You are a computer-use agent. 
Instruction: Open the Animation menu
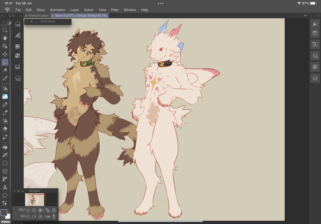tap(58, 10)
